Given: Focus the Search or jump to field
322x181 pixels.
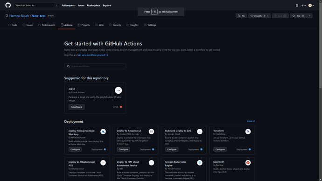Looking at the screenshot, I should pyautogui.click(x=36, y=5).
